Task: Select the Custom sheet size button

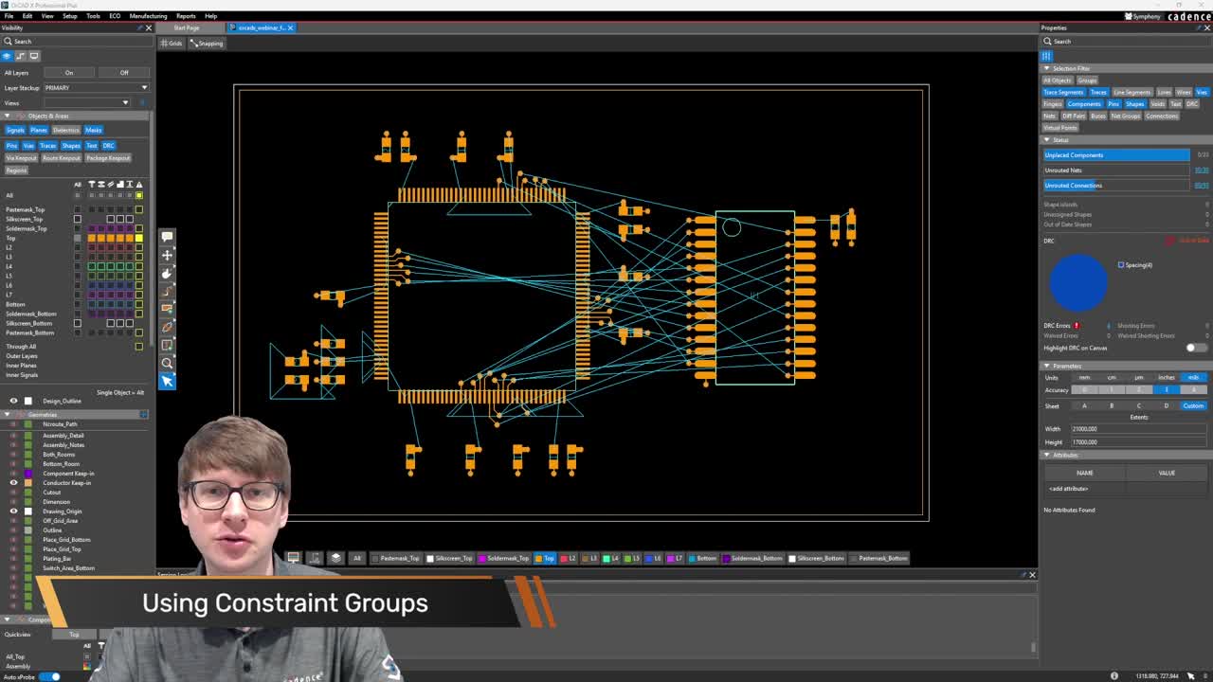Action: [x=1193, y=405]
